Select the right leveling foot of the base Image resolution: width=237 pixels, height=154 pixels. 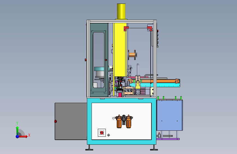[154, 148]
